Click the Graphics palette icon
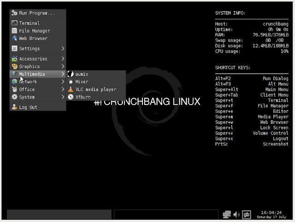Viewport: 295px width, 222px height. tap(14, 66)
